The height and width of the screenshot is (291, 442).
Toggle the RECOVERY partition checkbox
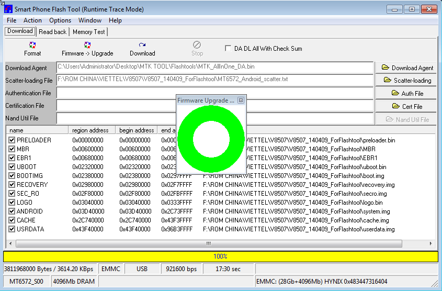[x=12, y=185]
